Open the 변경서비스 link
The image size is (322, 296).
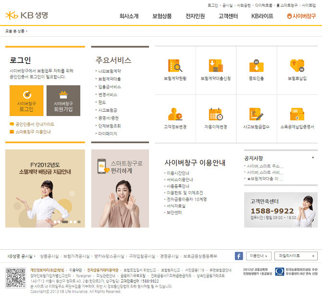coord(108,95)
